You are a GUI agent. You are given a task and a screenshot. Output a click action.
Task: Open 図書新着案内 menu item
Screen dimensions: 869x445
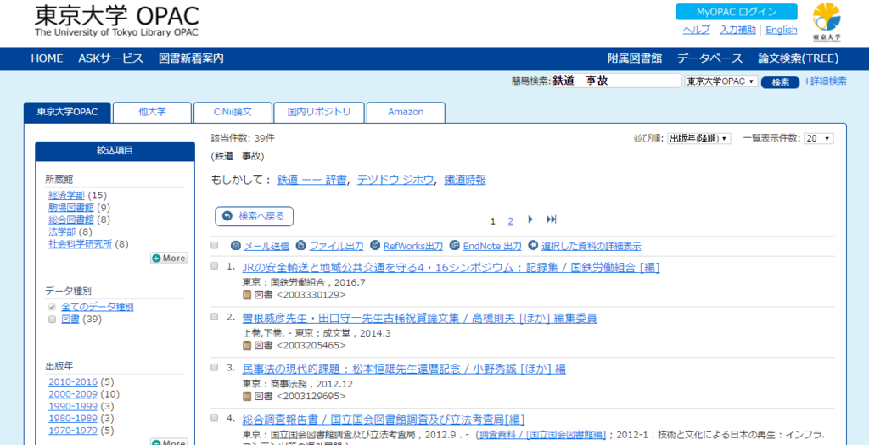191,58
